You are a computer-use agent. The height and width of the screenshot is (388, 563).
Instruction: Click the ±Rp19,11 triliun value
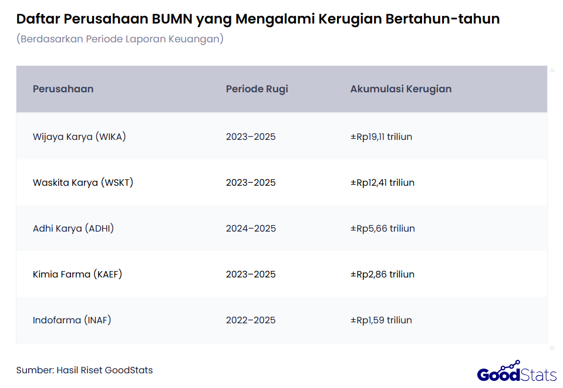click(x=382, y=136)
